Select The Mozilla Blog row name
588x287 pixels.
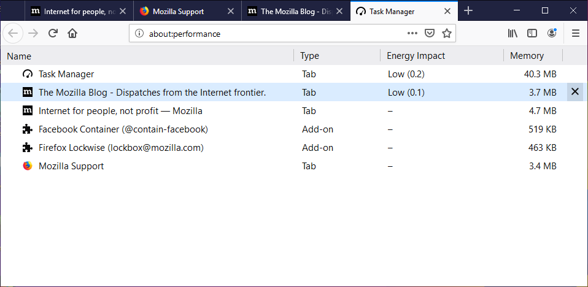click(x=152, y=93)
